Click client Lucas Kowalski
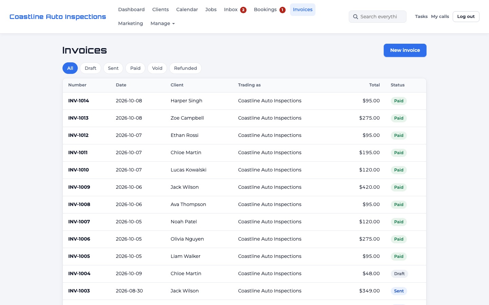489x305 pixels. [x=188, y=170]
